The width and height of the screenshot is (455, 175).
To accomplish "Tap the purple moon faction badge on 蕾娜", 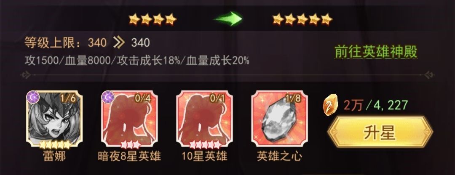I will point(32,97).
